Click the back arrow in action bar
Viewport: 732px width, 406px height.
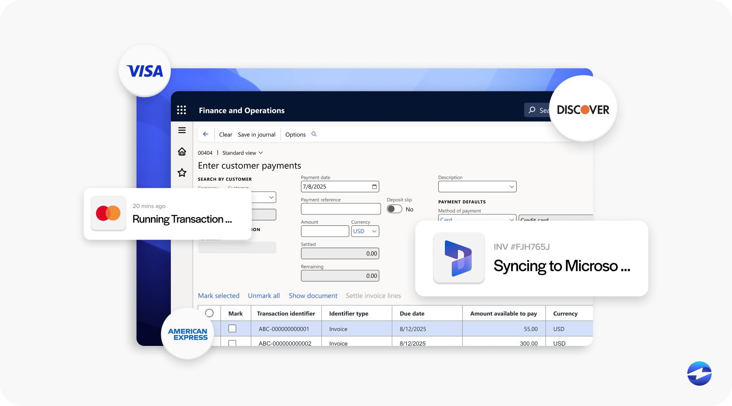tap(206, 134)
